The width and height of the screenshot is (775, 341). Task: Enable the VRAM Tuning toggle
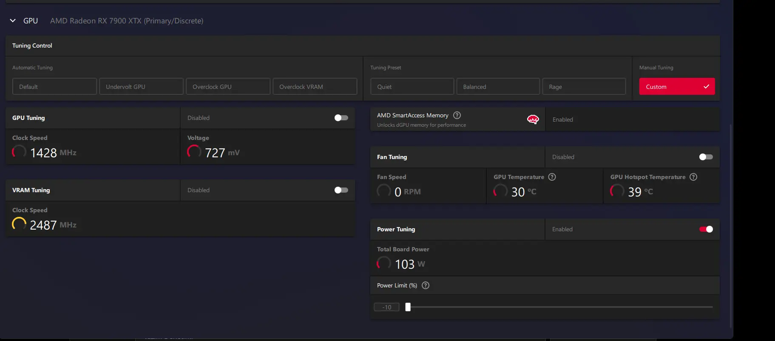pos(341,190)
